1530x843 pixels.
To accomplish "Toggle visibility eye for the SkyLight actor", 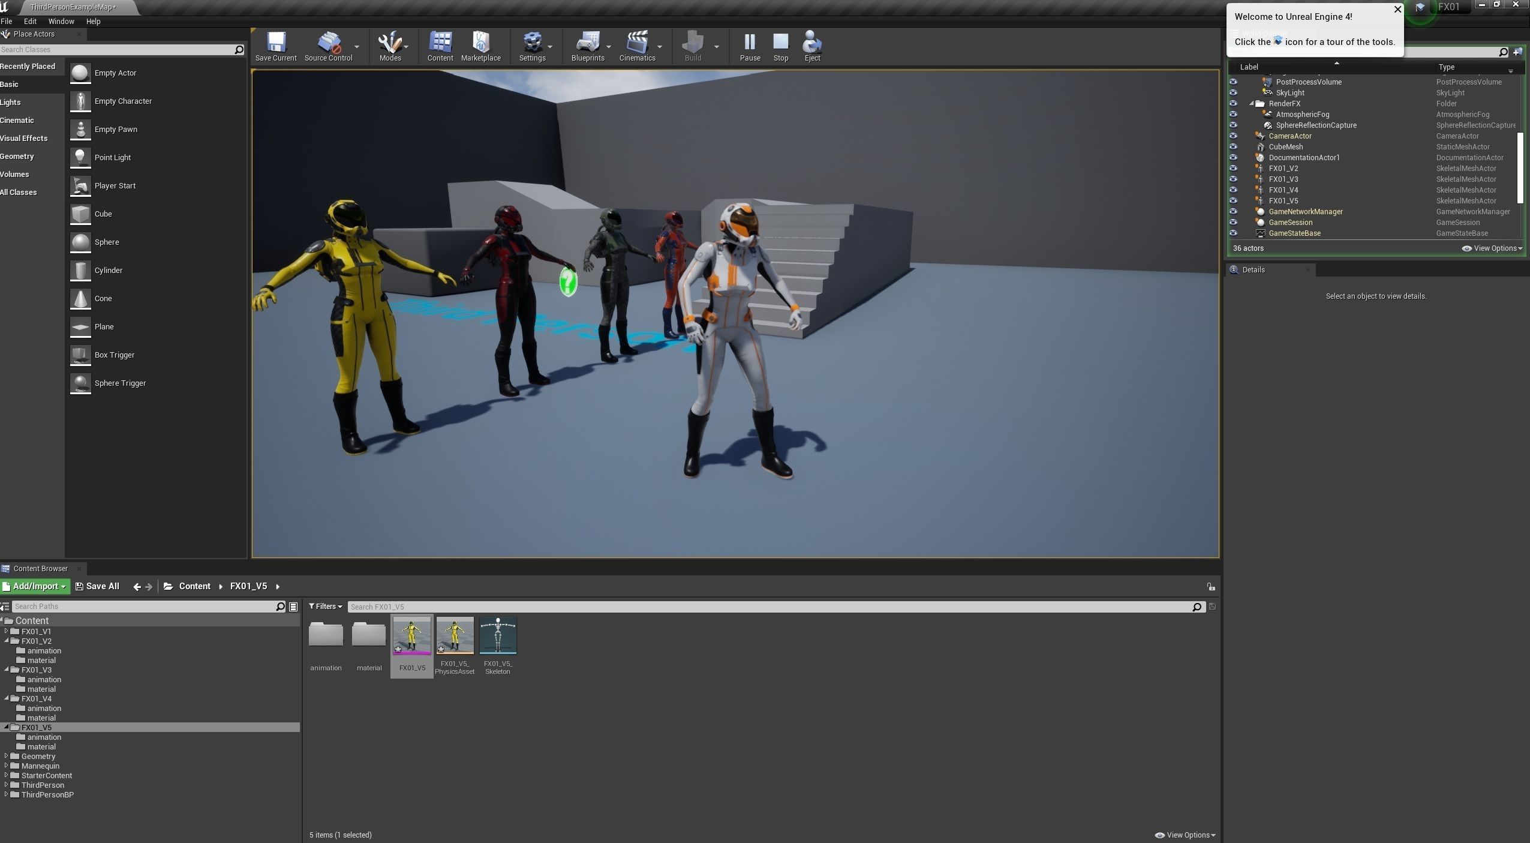I will [x=1233, y=93].
